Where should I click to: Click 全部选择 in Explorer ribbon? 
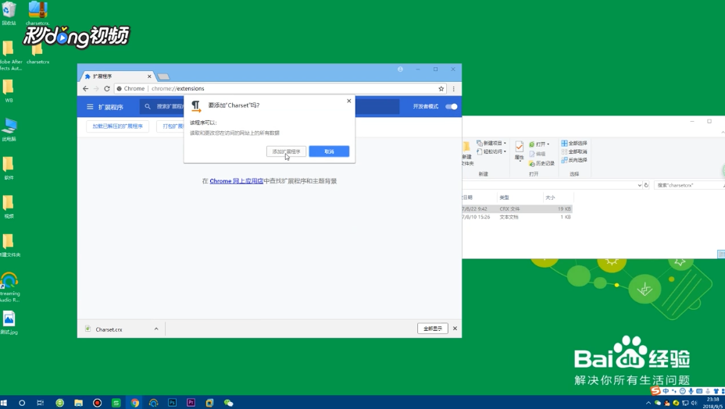[x=573, y=144]
